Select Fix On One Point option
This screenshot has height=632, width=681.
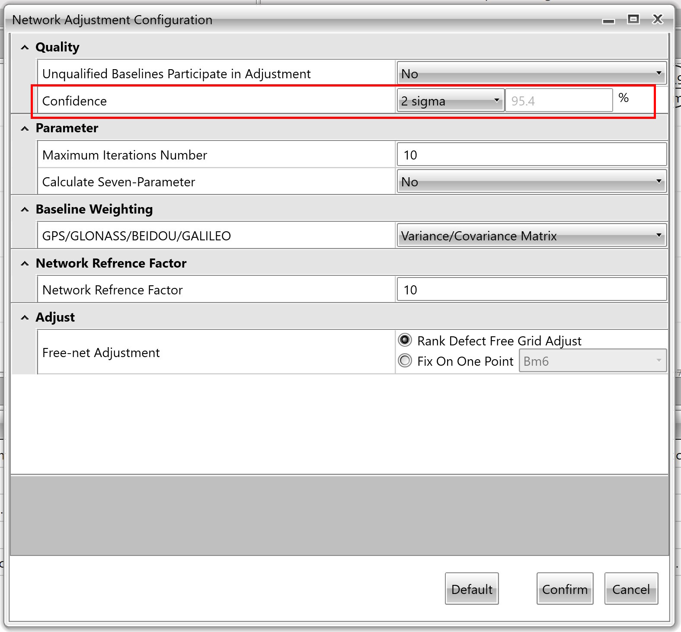click(405, 361)
